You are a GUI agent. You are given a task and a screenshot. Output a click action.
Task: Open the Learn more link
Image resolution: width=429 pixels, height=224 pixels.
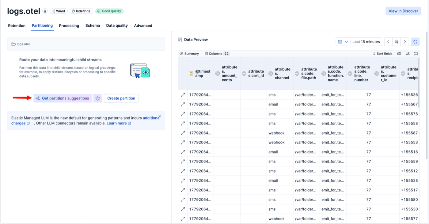point(119,123)
